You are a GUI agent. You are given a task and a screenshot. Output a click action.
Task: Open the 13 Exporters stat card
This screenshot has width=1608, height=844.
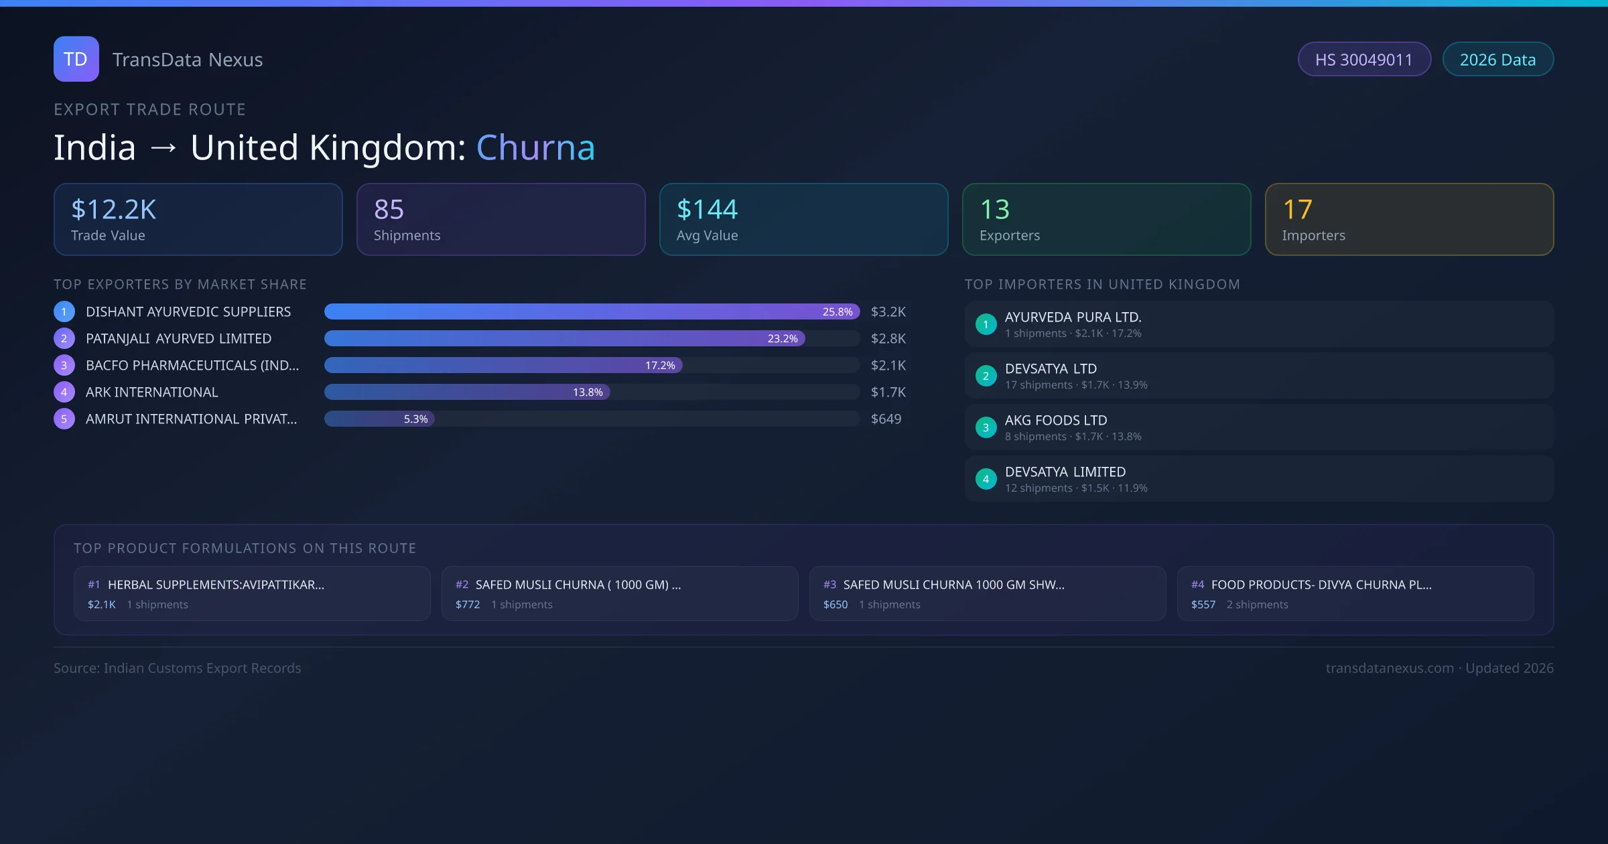coord(1106,219)
